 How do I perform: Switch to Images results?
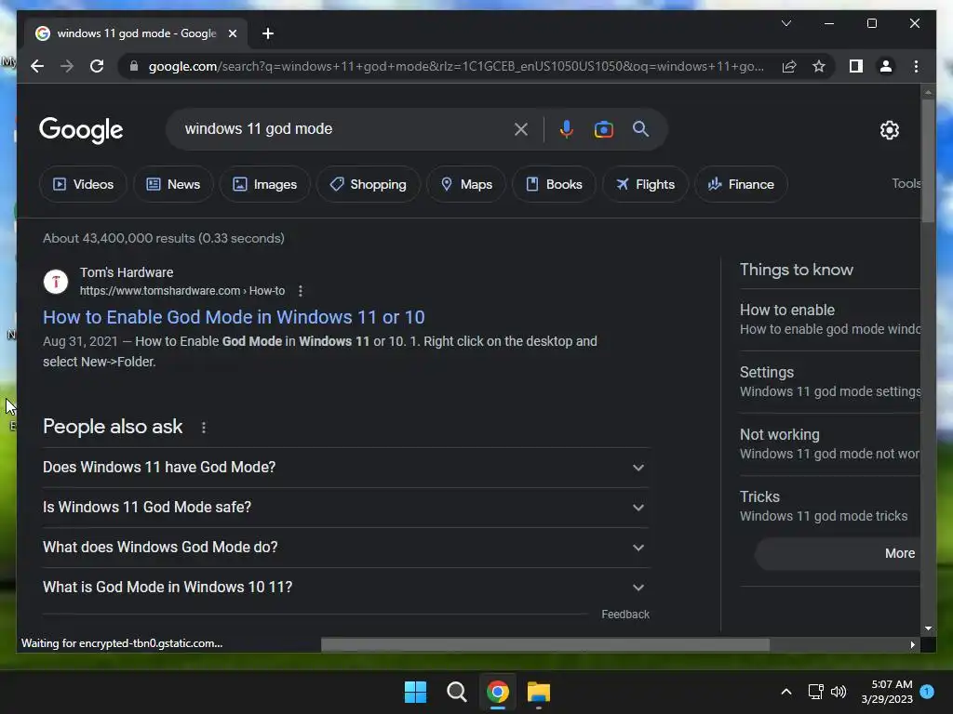pyautogui.click(x=265, y=184)
